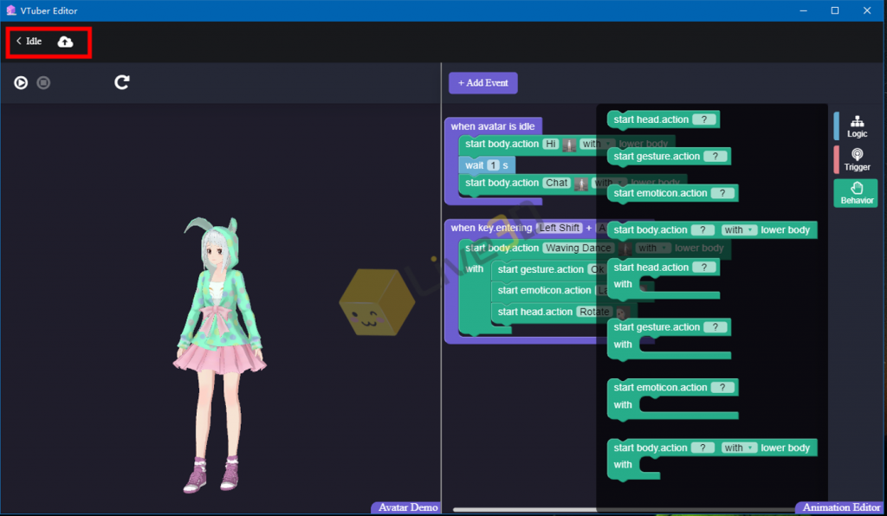Click the Rotate value in head.action block
Viewport: 887px width, 516px height.
coord(594,312)
